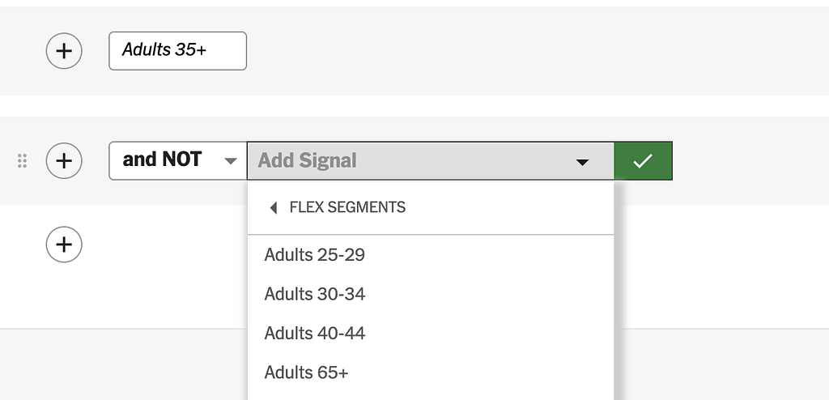Click the plus icon beside Adults 35+
The width and height of the screenshot is (829, 400).
click(x=64, y=51)
